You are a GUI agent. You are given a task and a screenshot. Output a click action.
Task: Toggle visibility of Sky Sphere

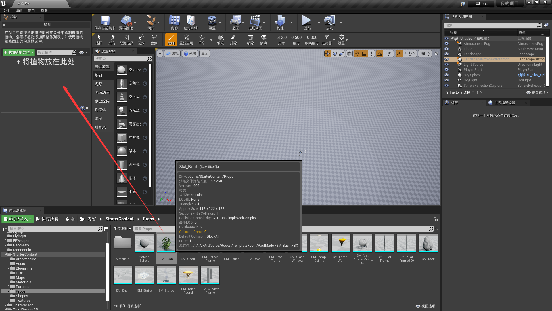[446, 75]
